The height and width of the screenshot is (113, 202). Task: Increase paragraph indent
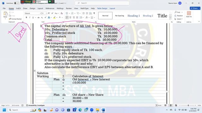[x=87, y=13]
